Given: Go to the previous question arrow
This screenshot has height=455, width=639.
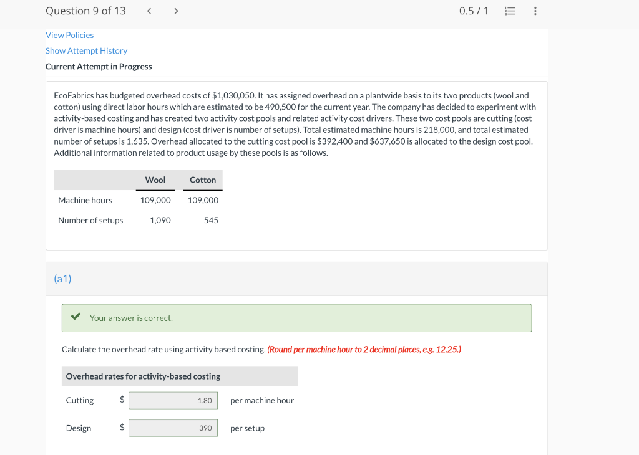Looking at the screenshot, I should click(149, 11).
